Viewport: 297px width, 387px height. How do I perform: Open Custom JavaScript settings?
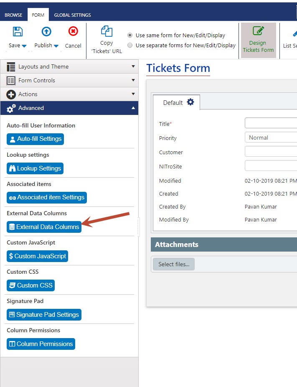(37, 256)
